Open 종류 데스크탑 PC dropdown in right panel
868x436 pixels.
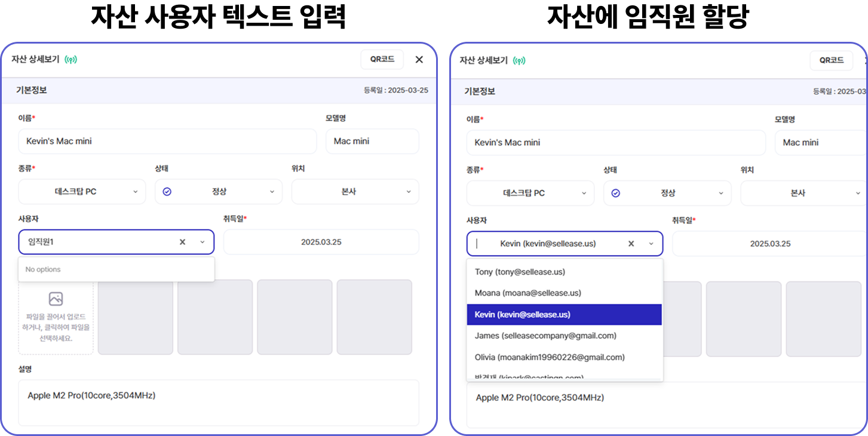pos(530,193)
